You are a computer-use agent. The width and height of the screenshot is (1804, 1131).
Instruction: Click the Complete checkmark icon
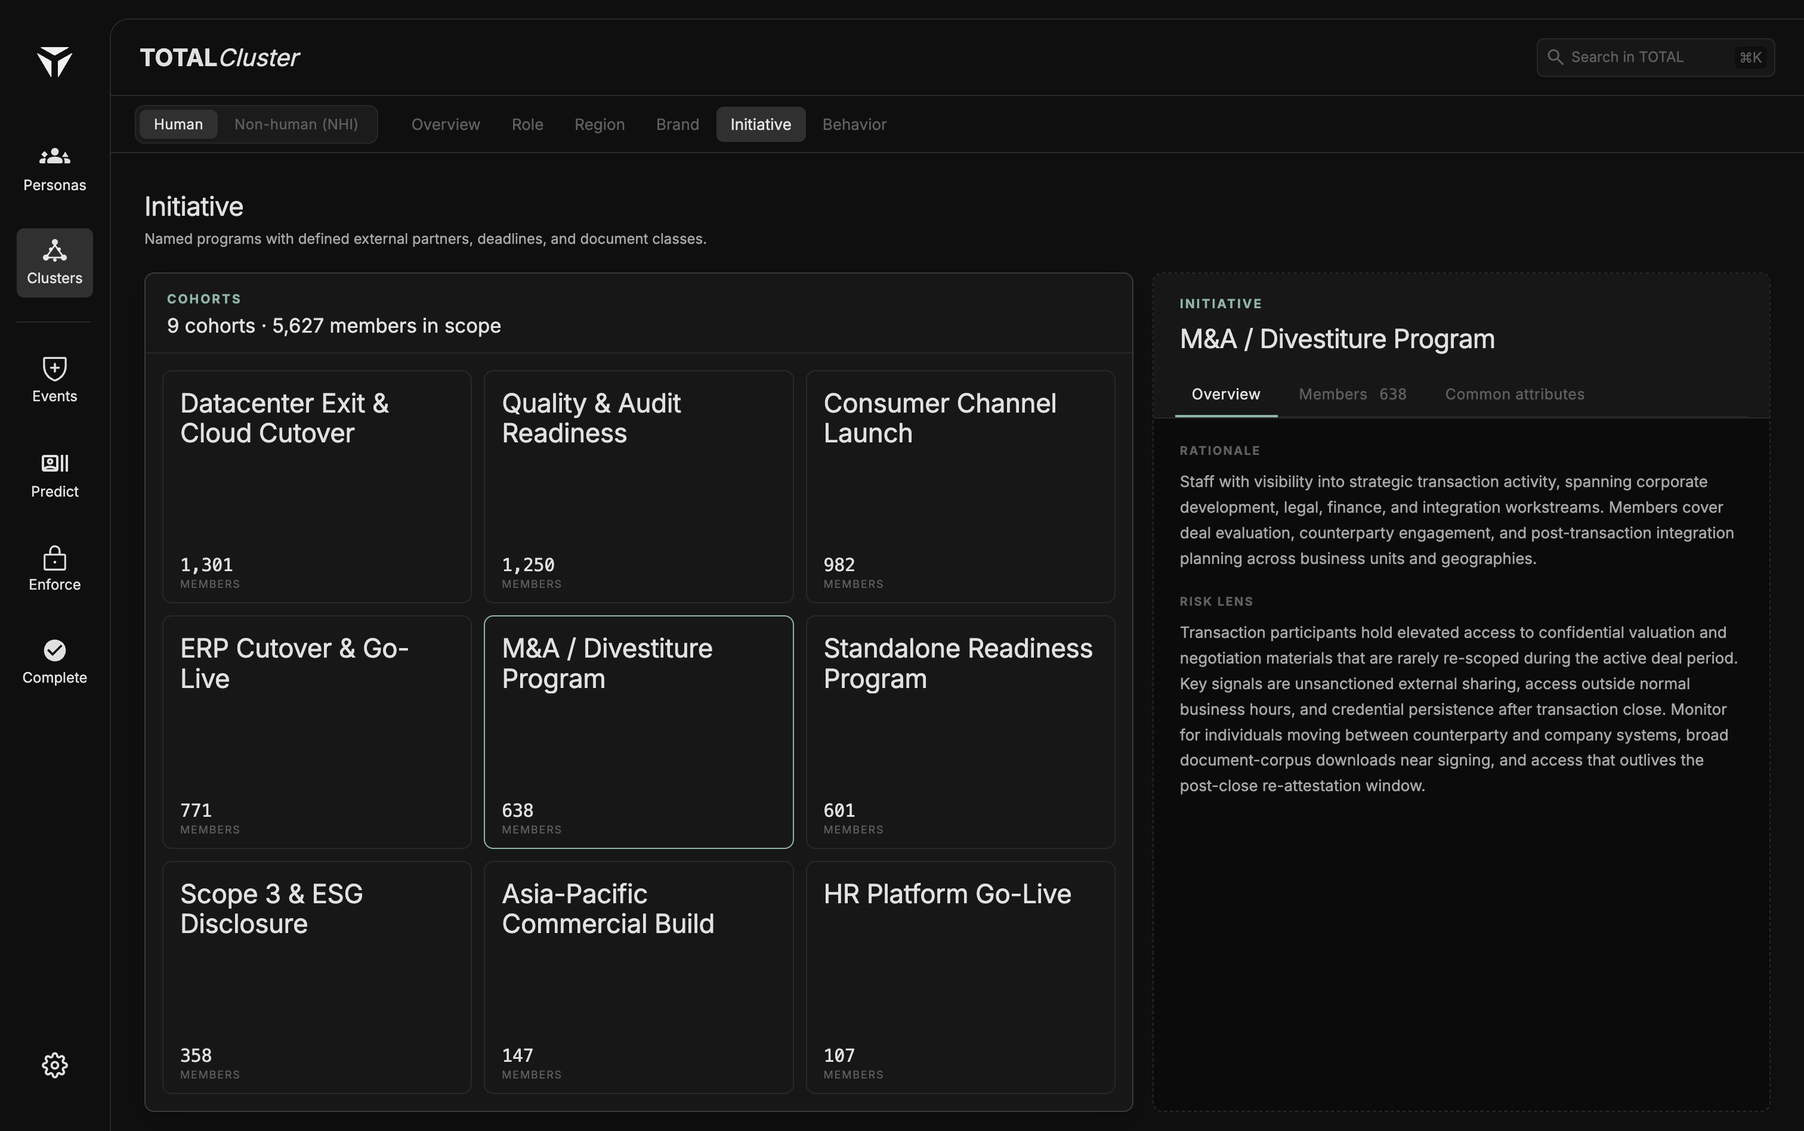[55, 650]
